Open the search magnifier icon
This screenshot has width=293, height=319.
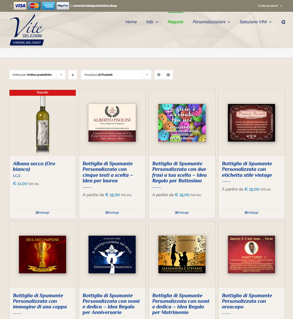[x=283, y=22]
